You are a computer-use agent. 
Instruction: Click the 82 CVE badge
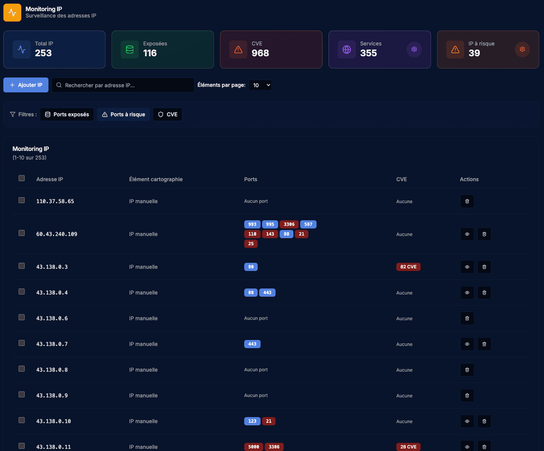[x=408, y=267]
